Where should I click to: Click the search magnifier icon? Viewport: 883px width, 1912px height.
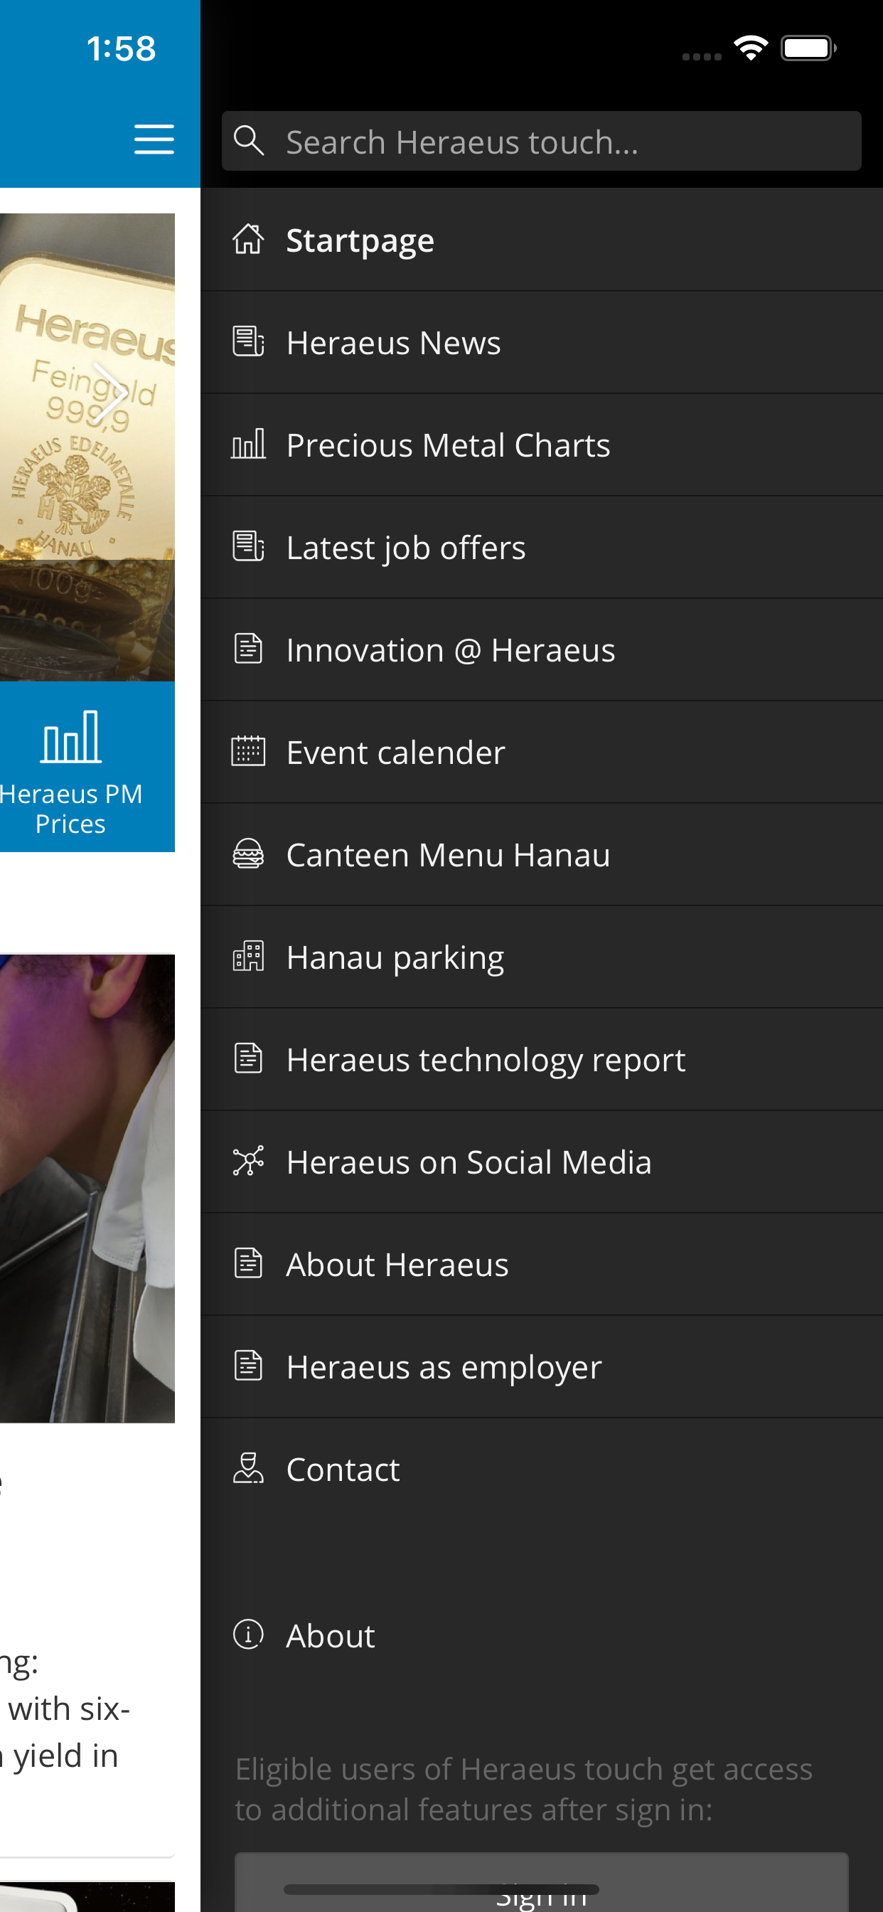pyautogui.click(x=249, y=140)
